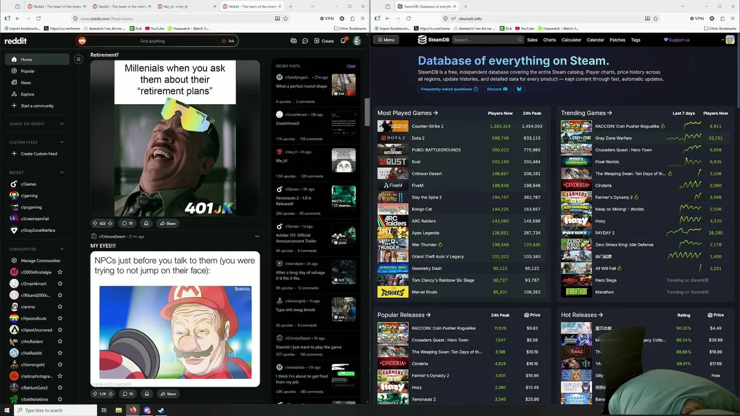
Task: Expand the Trending Games list
Action: point(586,113)
